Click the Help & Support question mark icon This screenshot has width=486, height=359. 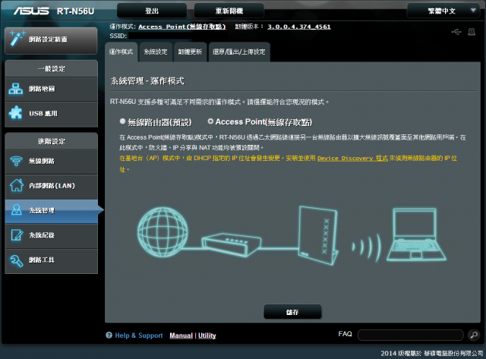pyautogui.click(x=109, y=335)
